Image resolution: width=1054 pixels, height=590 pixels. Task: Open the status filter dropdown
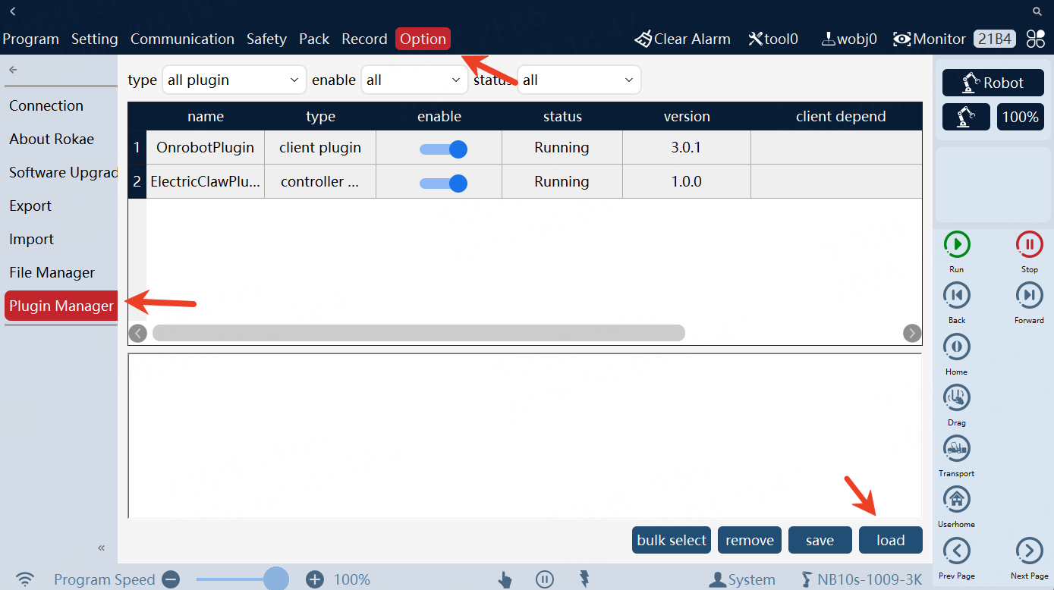tap(578, 80)
